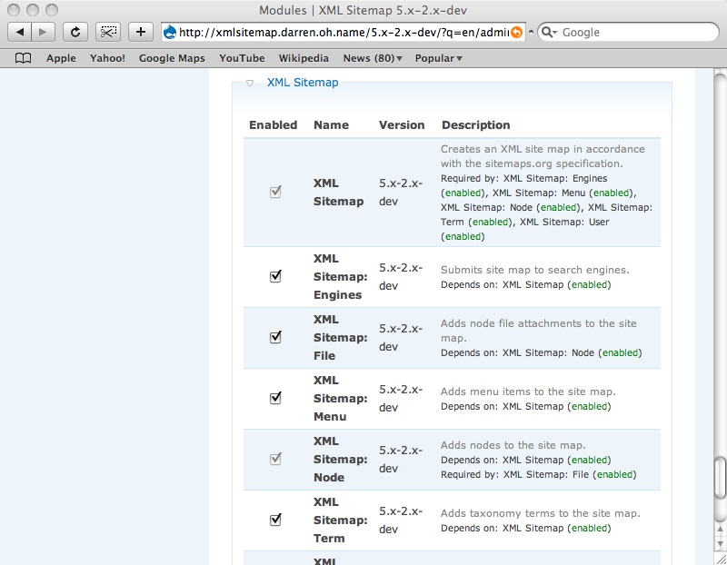Click the 'XML Sitemap: Term' module name
The width and height of the screenshot is (727, 565).
pos(340,520)
